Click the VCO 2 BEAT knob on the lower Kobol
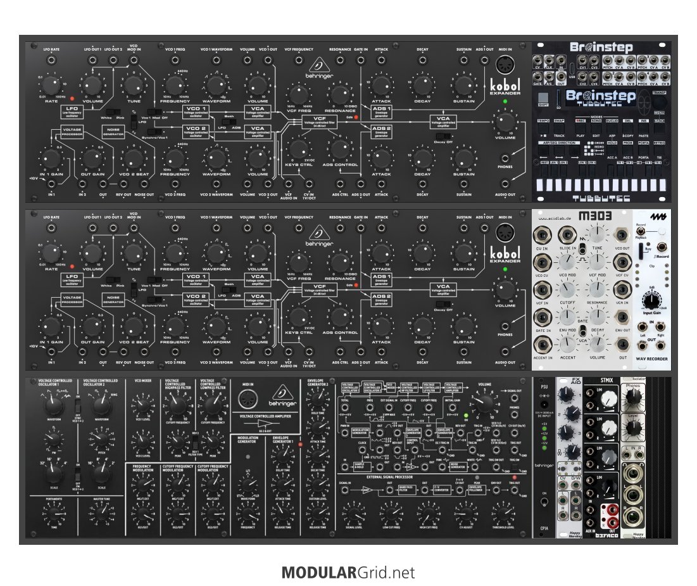 (134, 326)
